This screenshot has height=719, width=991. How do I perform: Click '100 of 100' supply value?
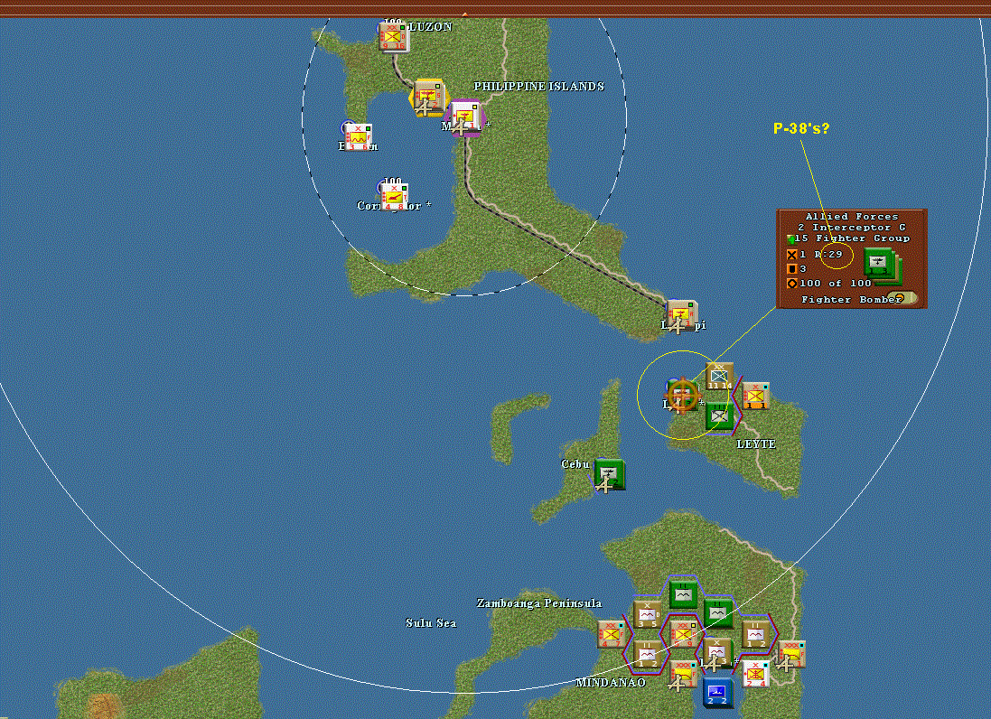(836, 284)
